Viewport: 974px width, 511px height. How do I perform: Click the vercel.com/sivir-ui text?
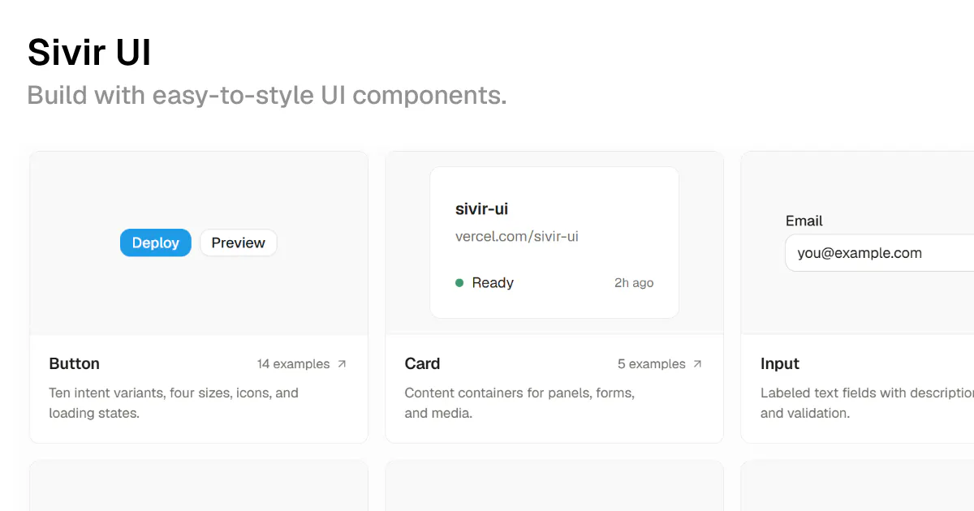tap(517, 237)
